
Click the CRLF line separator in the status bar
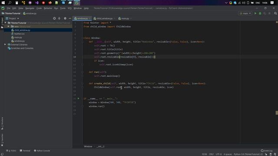[211, 154]
